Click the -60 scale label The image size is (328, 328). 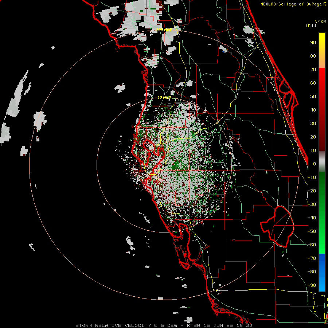tap(312, 245)
